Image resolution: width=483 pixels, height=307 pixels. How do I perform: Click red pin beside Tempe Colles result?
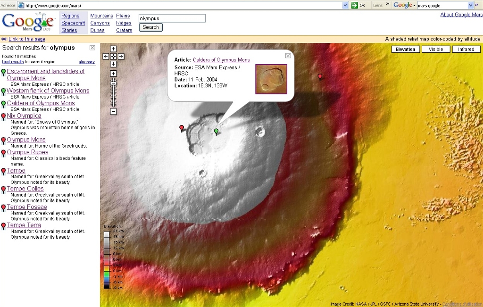click(x=3, y=190)
